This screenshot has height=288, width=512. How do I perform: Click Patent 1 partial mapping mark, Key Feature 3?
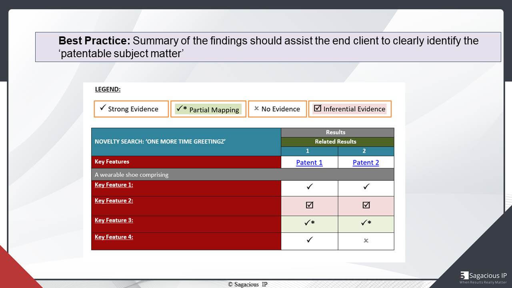tap(309, 223)
